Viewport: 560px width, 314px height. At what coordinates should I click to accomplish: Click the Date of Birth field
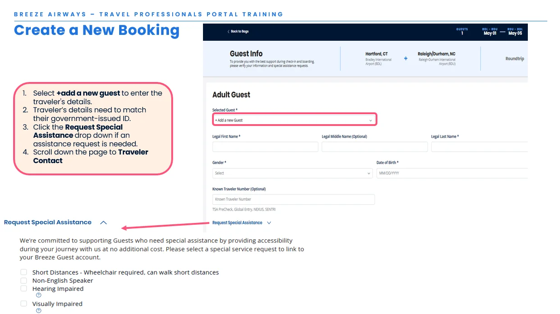point(452,173)
